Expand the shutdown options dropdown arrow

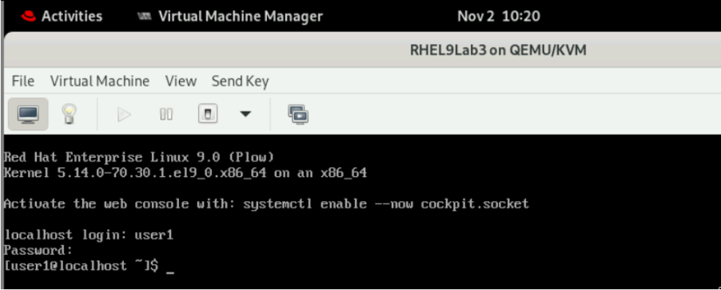[246, 114]
